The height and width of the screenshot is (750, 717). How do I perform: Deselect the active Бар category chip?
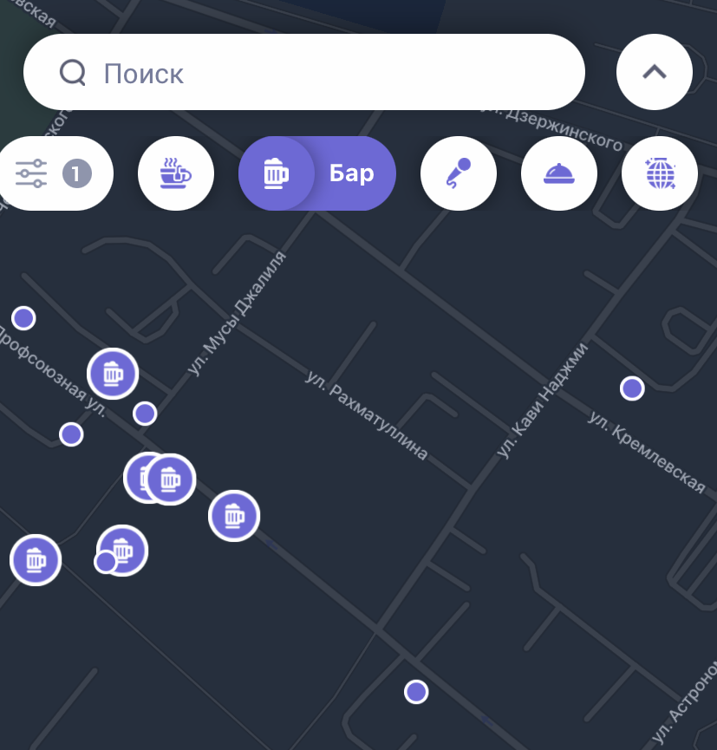351,173
